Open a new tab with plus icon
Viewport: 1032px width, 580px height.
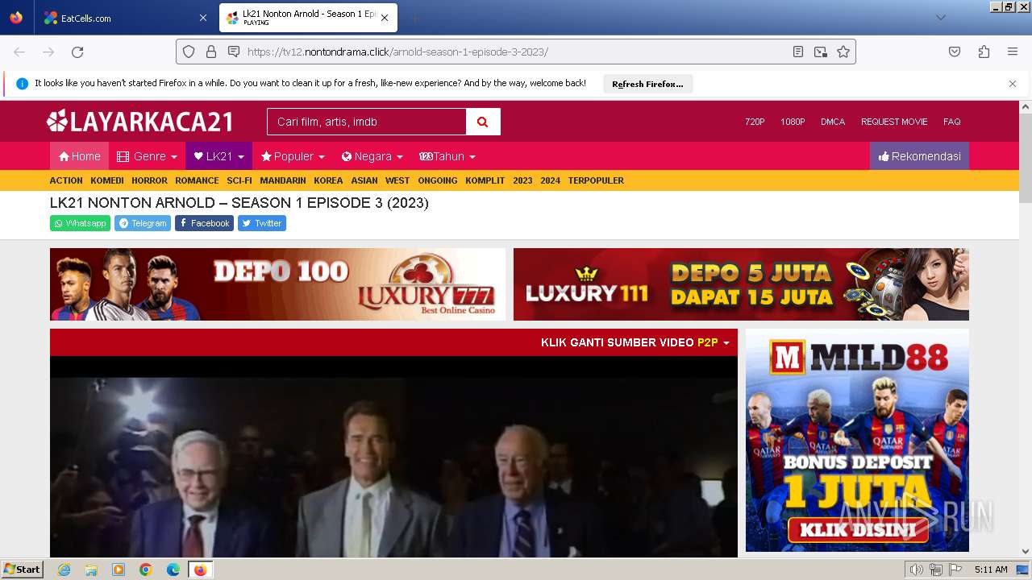(414, 18)
